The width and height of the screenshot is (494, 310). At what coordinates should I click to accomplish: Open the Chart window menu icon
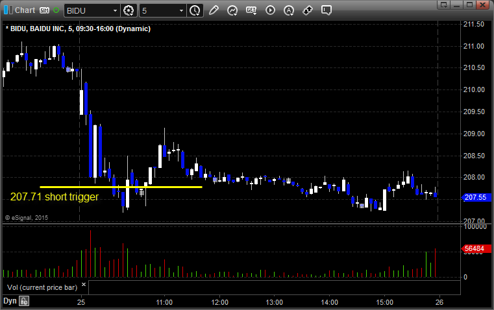(8, 10)
